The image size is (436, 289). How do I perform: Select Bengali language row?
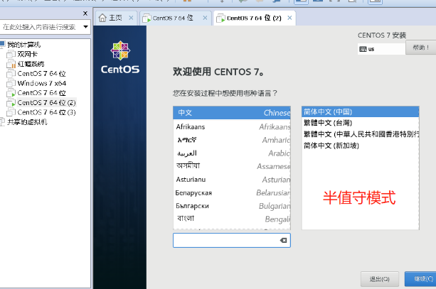[232, 219]
